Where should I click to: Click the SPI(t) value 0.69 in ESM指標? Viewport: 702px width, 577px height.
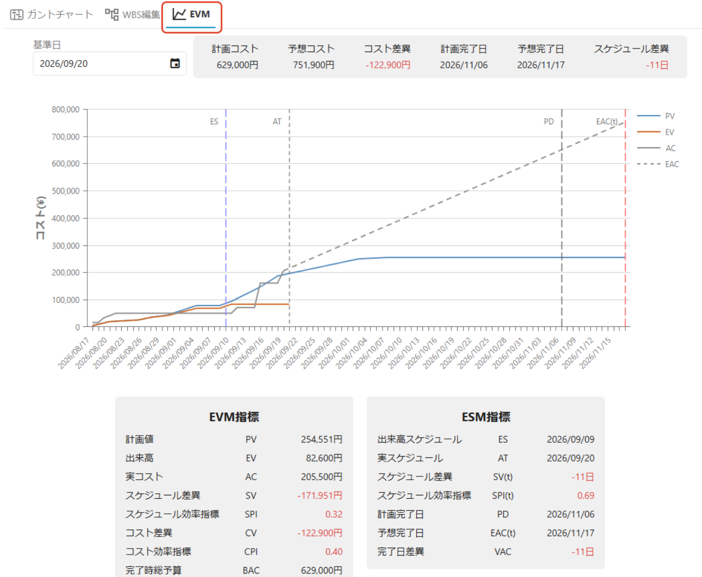585,495
